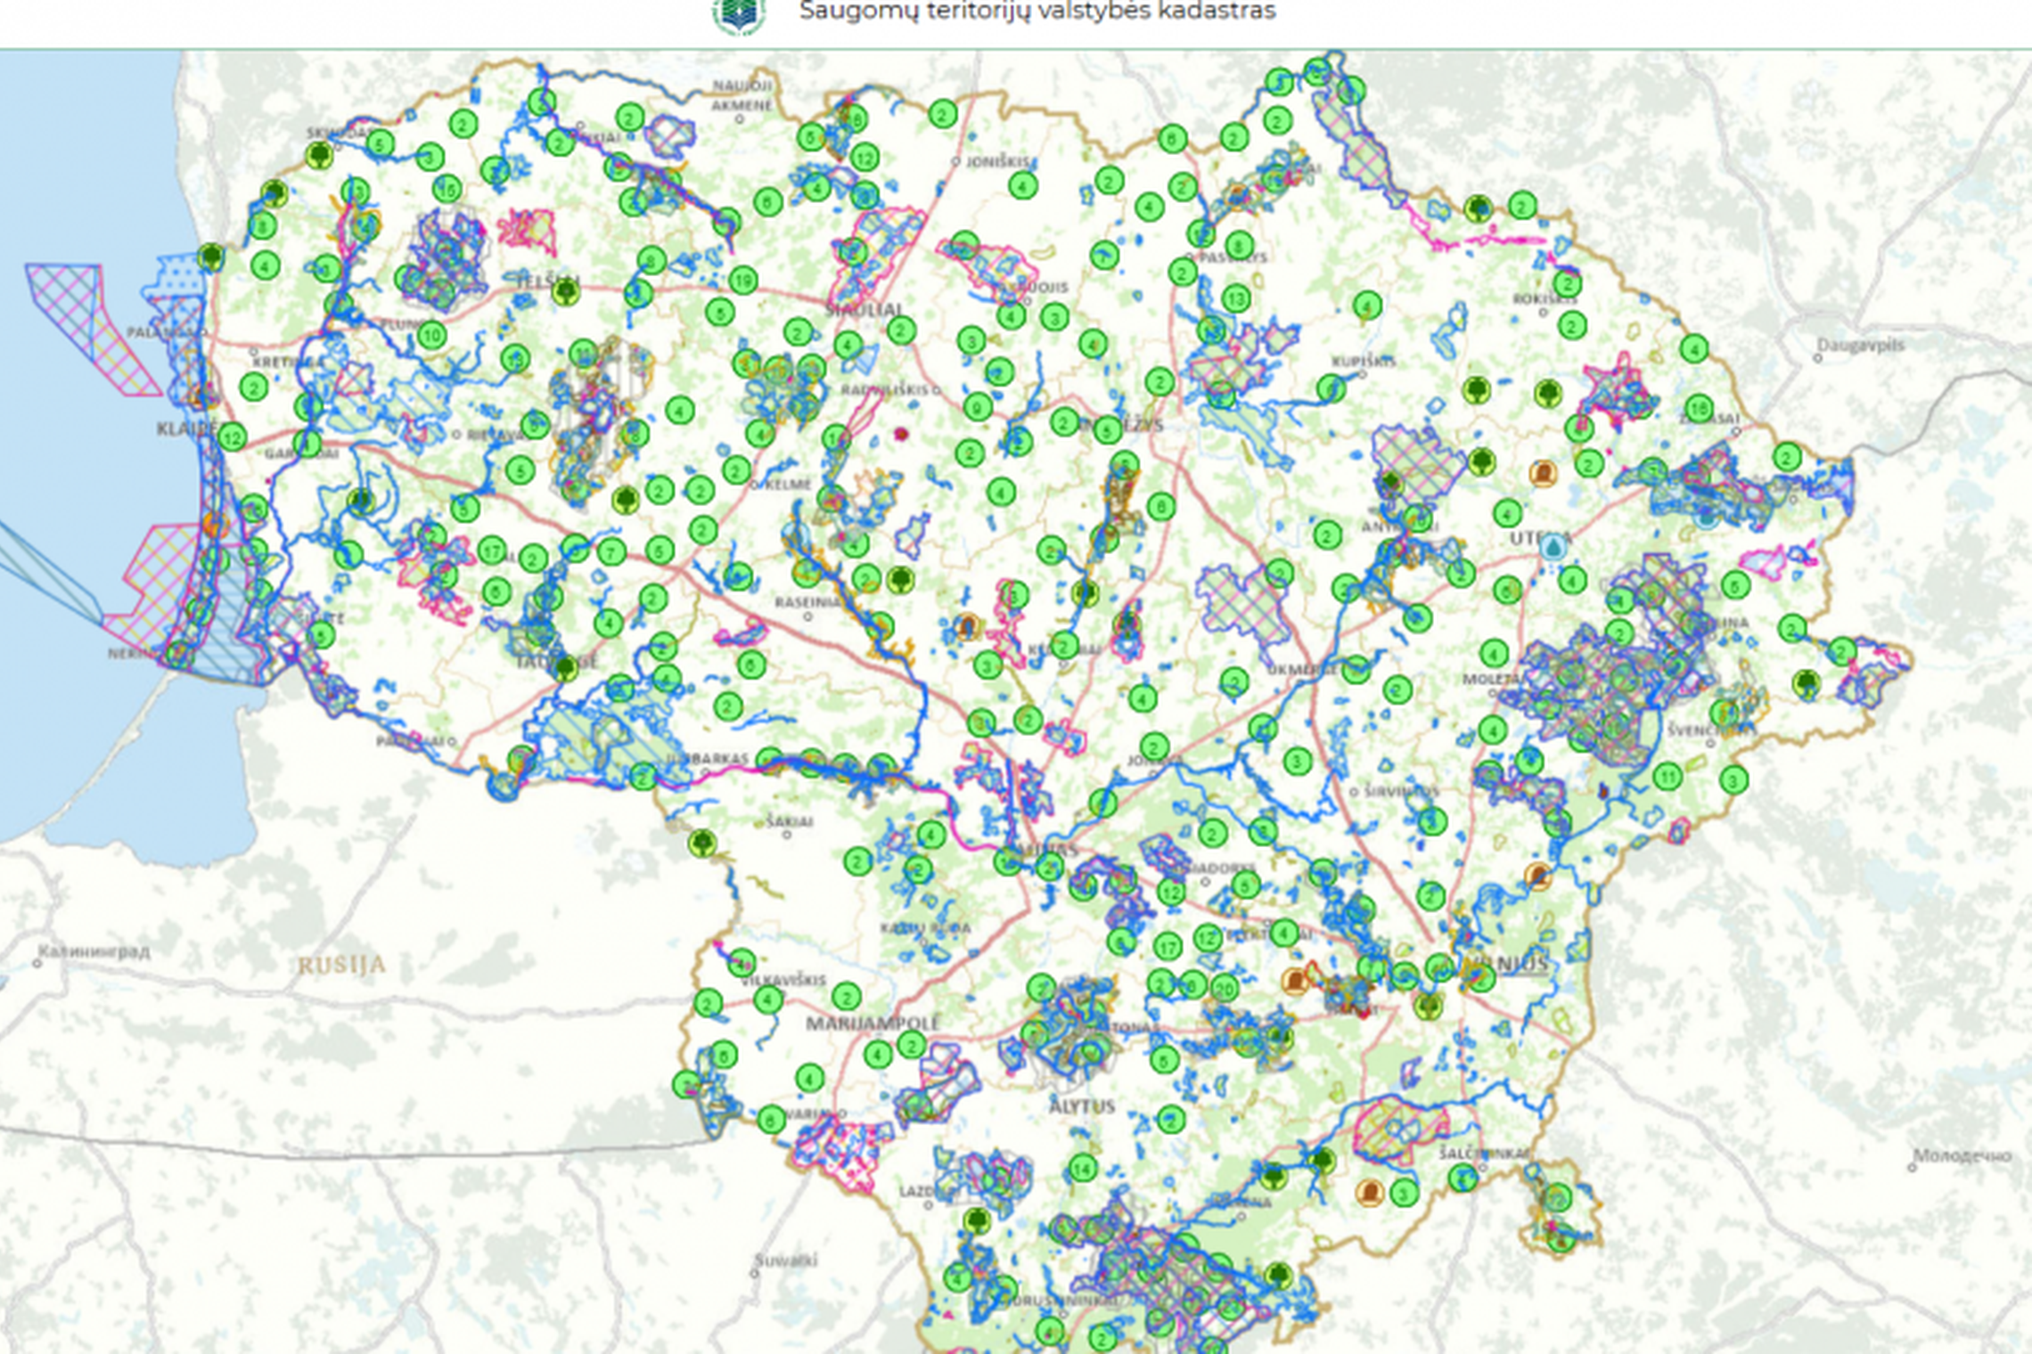Expand cluster 10 near Plungė
The image size is (2032, 1354).
431,335
